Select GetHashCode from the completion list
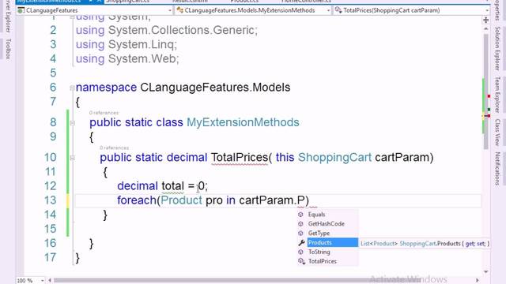Image resolution: width=506 pixels, height=284 pixels. click(x=327, y=224)
